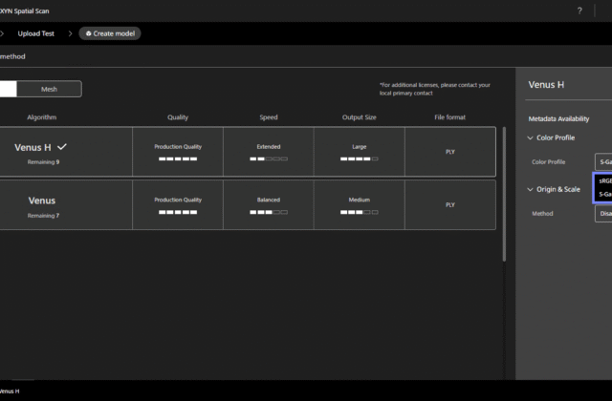This screenshot has height=401, width=612.
Task: Click the Metadata Availability label
Action: (x=558, y=118)
